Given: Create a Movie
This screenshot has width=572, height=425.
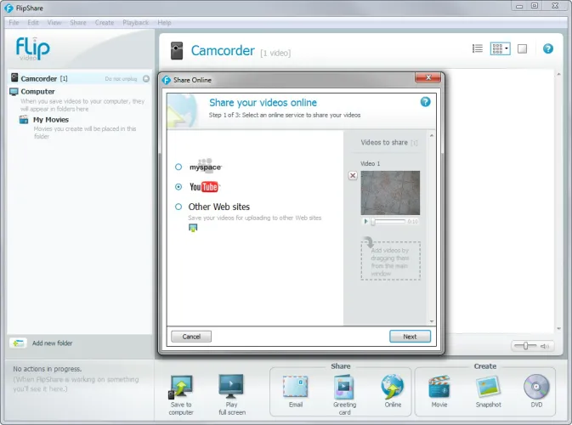Looking at the screenshot, I should 439,391.
